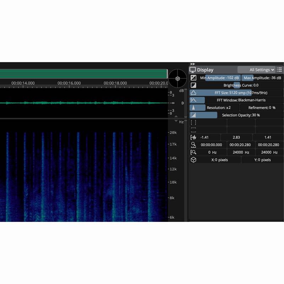Open the All Settings dropdown
This screenshot has width=284, height=284.
[256, 70]
